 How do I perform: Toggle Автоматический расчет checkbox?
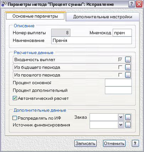coord(15,98)
